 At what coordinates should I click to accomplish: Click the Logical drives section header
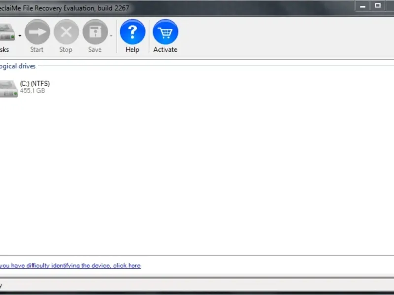click(x=18, y=66)
